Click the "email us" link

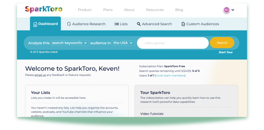(x=40, y=75)
